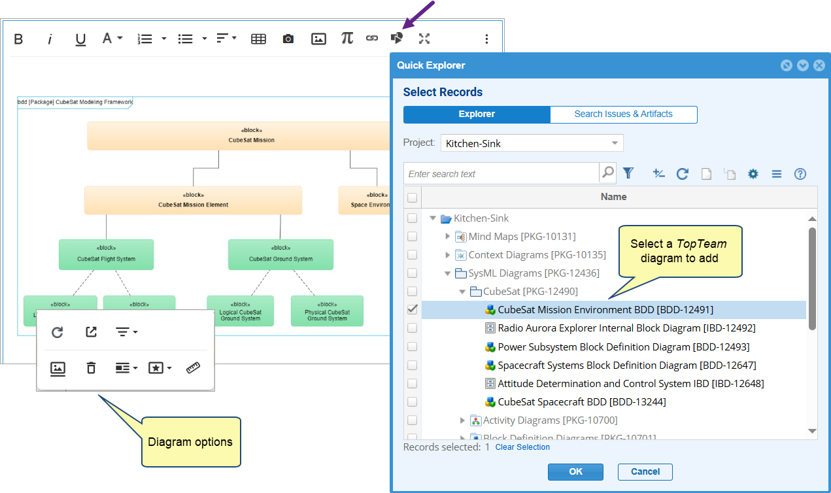Screen dimensions: 831x493
Task: Click the fullscreen expand icon in toolbar
Action: (x=424, y=39)
